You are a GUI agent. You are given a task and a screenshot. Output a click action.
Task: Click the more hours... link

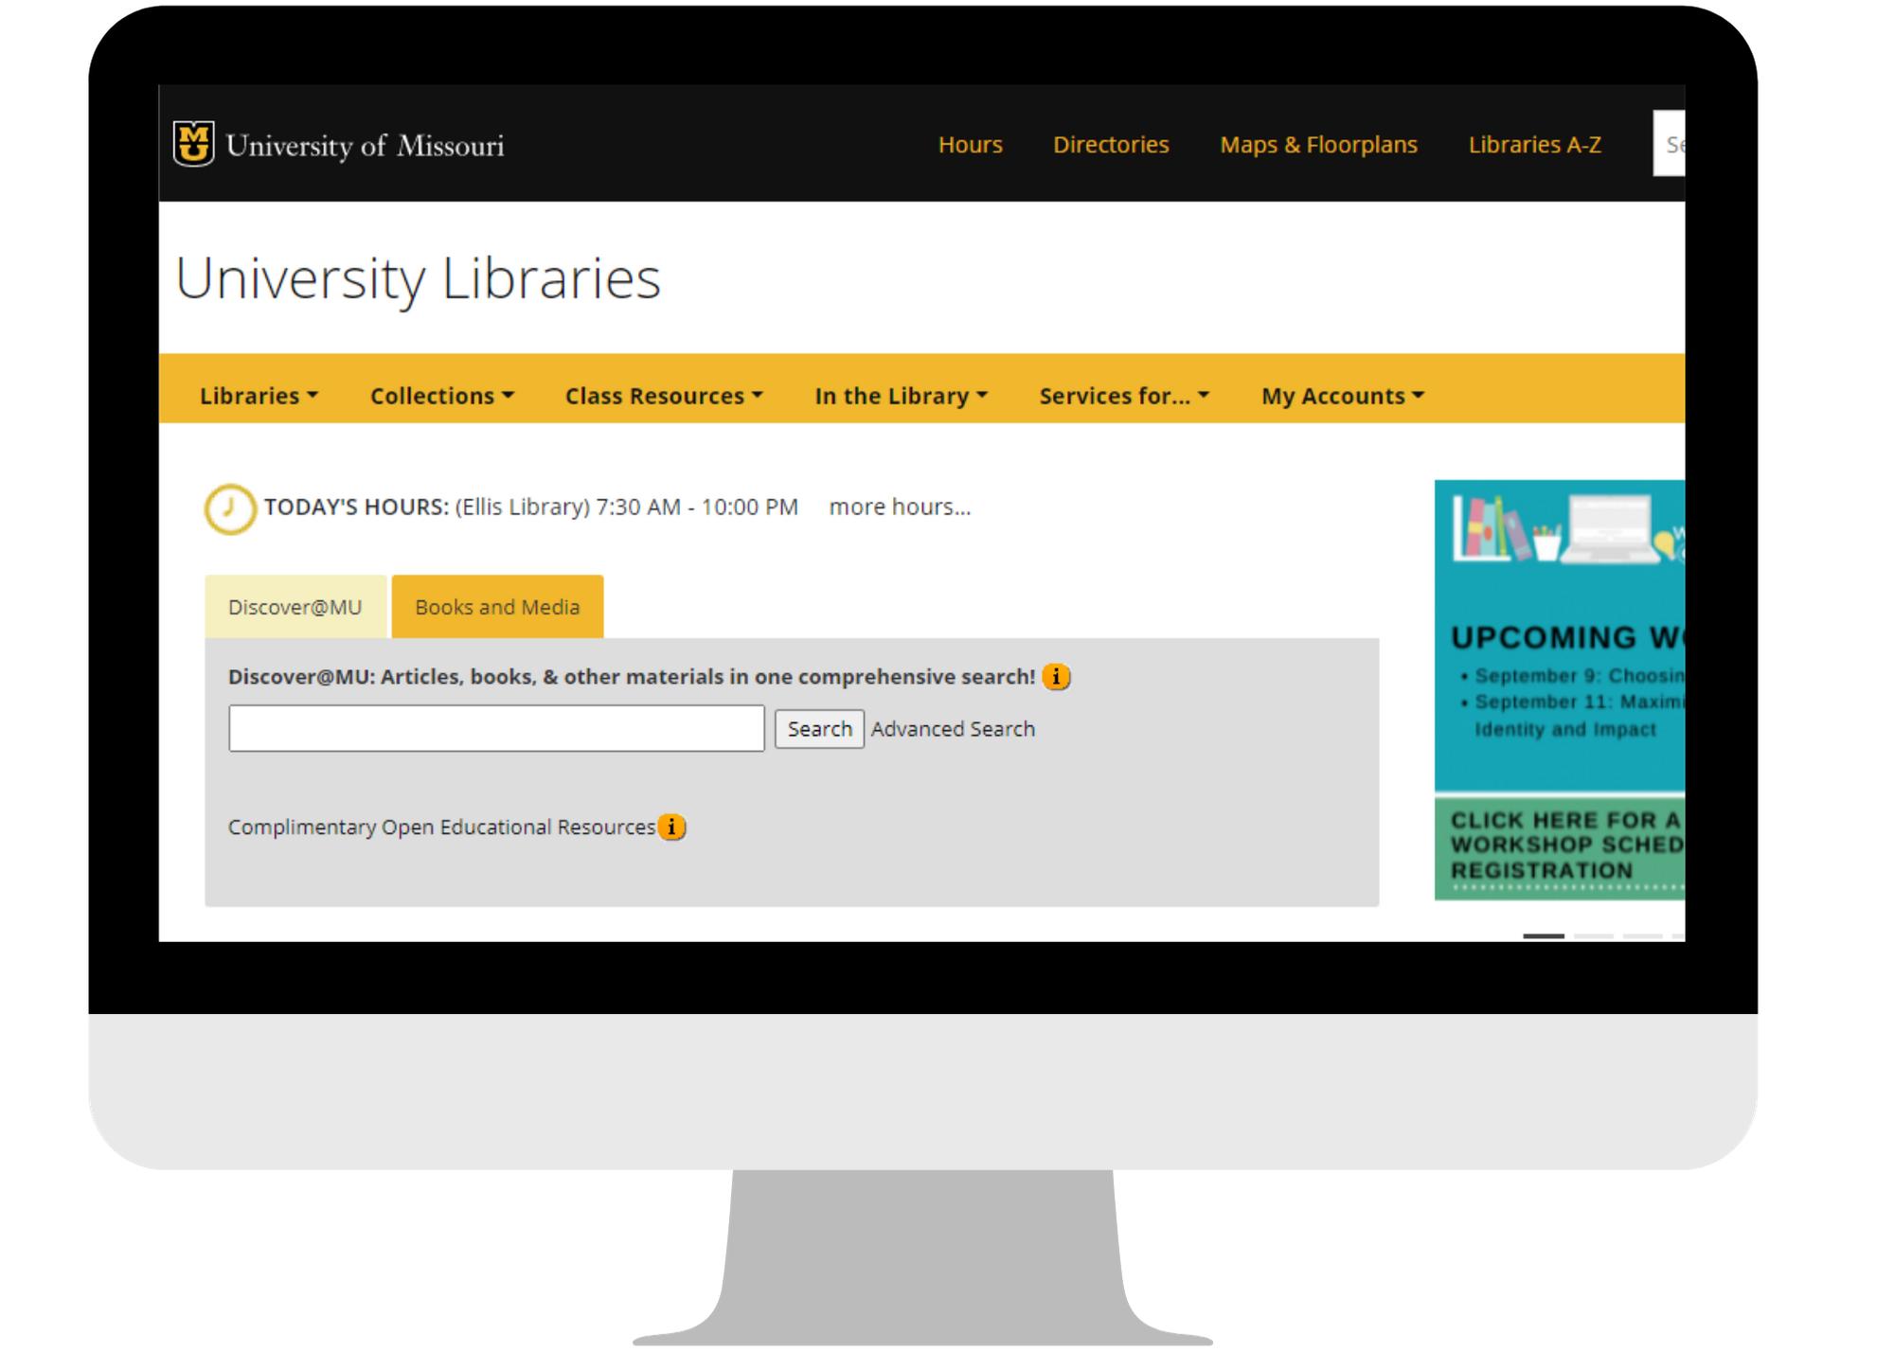(900, 507)
